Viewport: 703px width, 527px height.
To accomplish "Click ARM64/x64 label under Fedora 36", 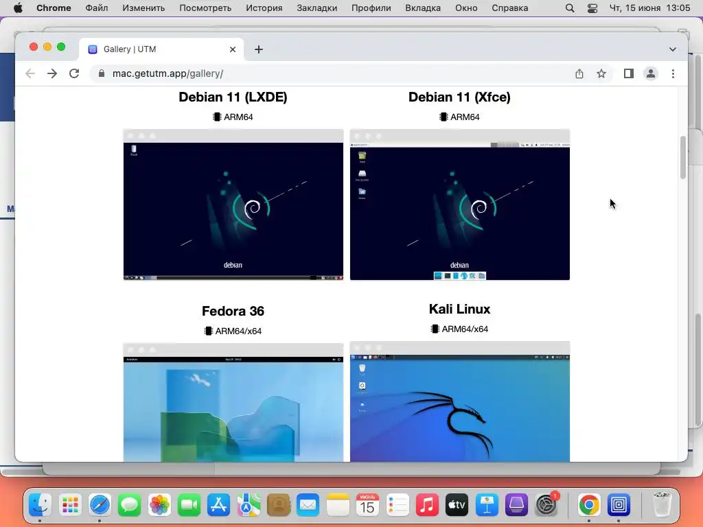I will click(x=233, y=331).
